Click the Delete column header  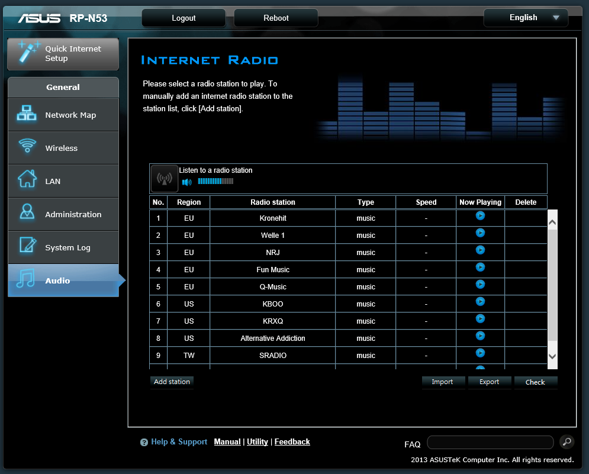pos(526,202)
